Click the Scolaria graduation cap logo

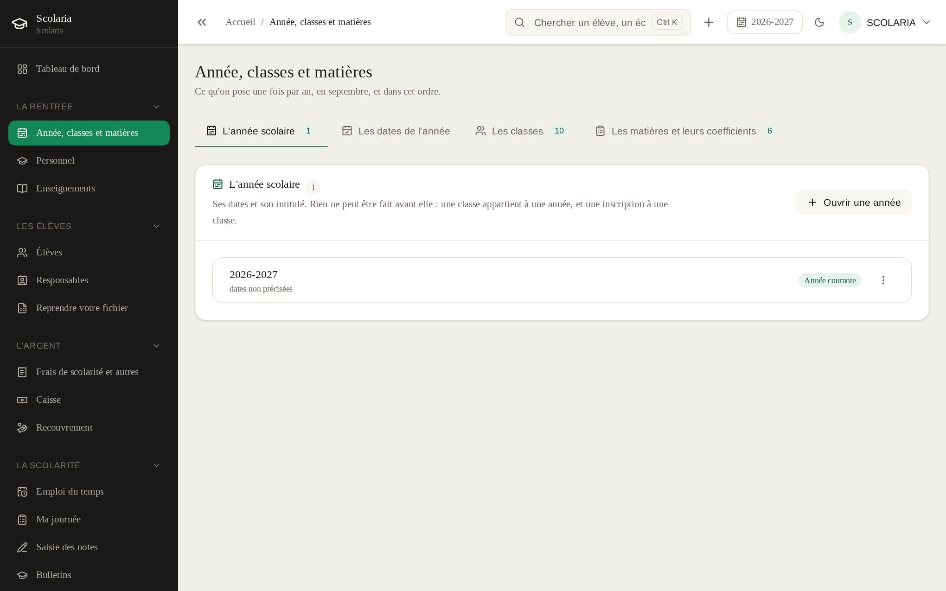click(19, 24)
